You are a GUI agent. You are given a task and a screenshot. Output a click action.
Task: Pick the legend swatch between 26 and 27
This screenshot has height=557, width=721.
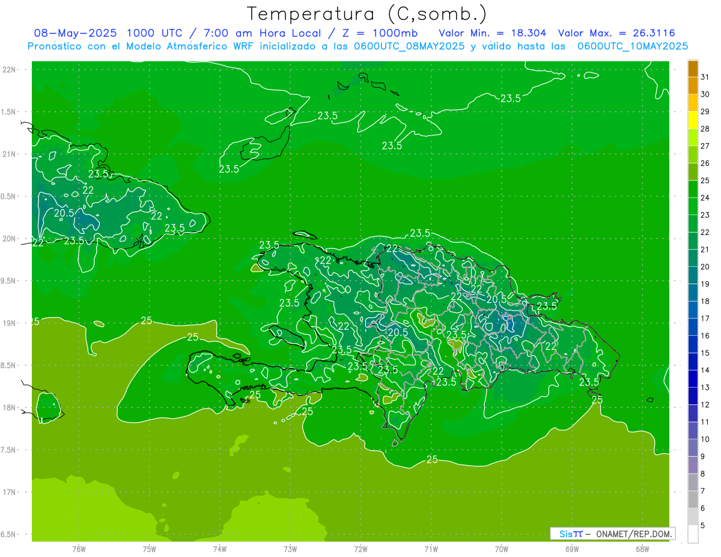tap(693, 154)
